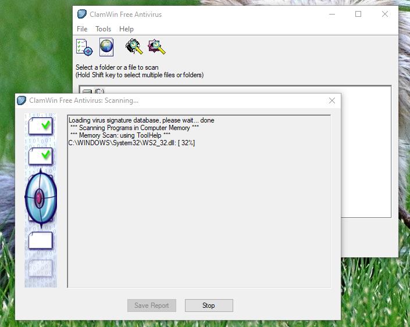Minimize the ClamWin main window

(x=332, y=14)
